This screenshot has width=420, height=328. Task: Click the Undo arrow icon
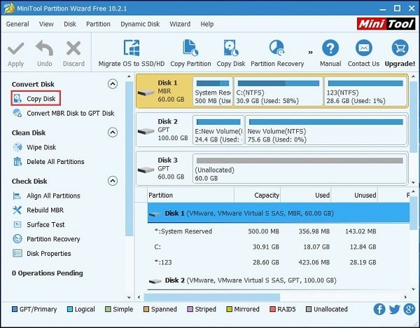[x=45, y=48]
